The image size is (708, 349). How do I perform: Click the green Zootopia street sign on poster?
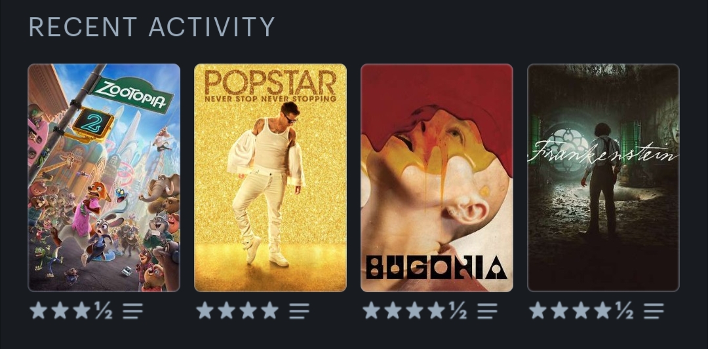click(132, 94)
